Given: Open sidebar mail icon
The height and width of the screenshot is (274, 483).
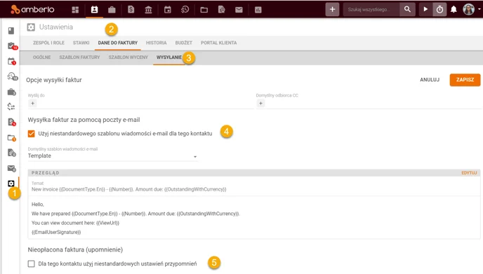Looking at the screenshot, I should pos(11,168).
